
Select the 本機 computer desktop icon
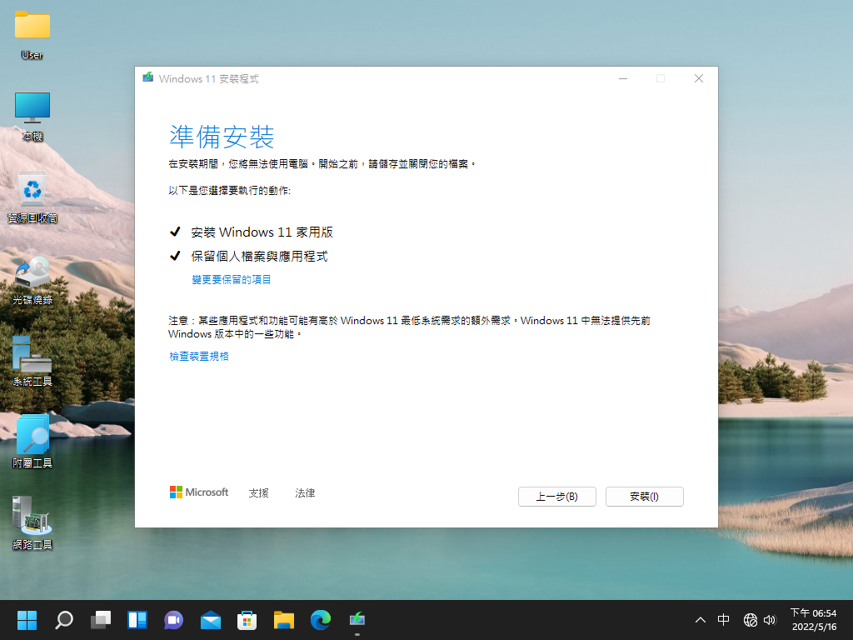(x=32, y=117)
